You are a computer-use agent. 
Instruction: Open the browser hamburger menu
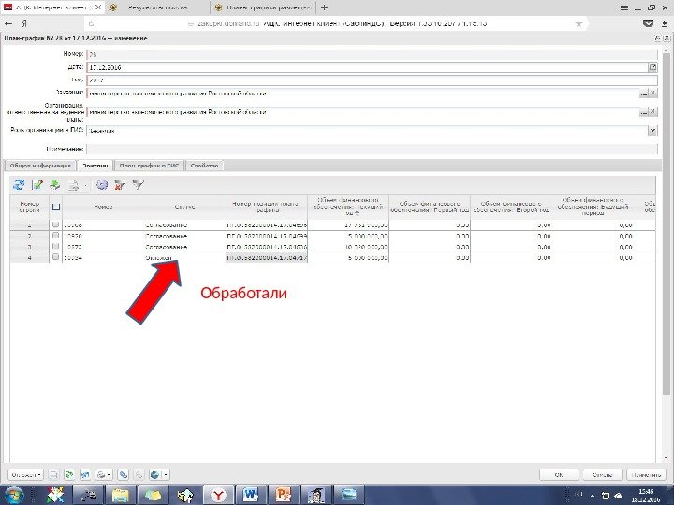[x=624, y=7]
